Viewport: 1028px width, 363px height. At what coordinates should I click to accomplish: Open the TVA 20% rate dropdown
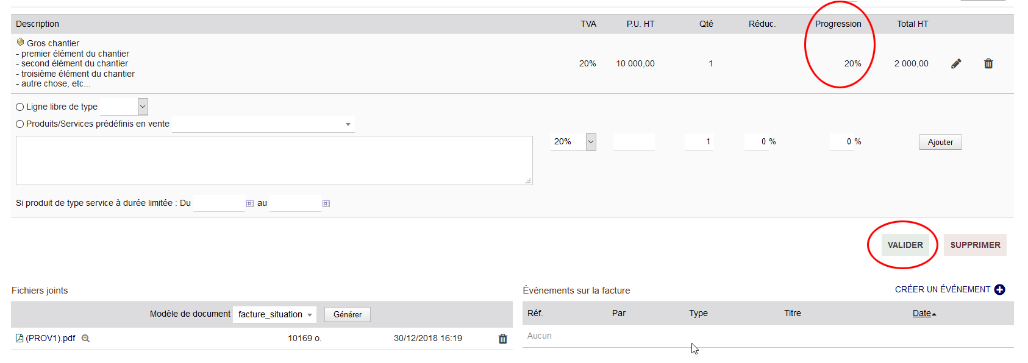[590, 142]
